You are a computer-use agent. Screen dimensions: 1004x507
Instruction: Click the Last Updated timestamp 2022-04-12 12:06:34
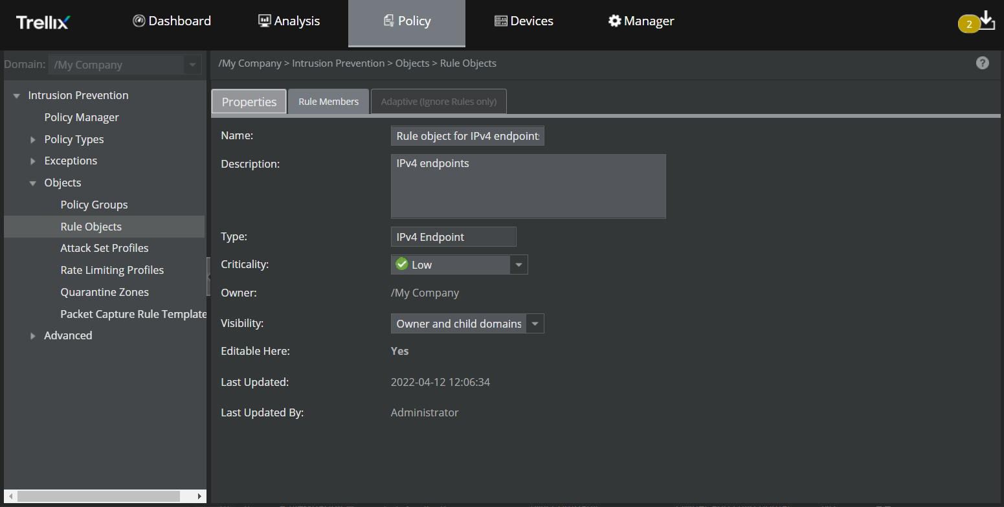pos(440,382)
